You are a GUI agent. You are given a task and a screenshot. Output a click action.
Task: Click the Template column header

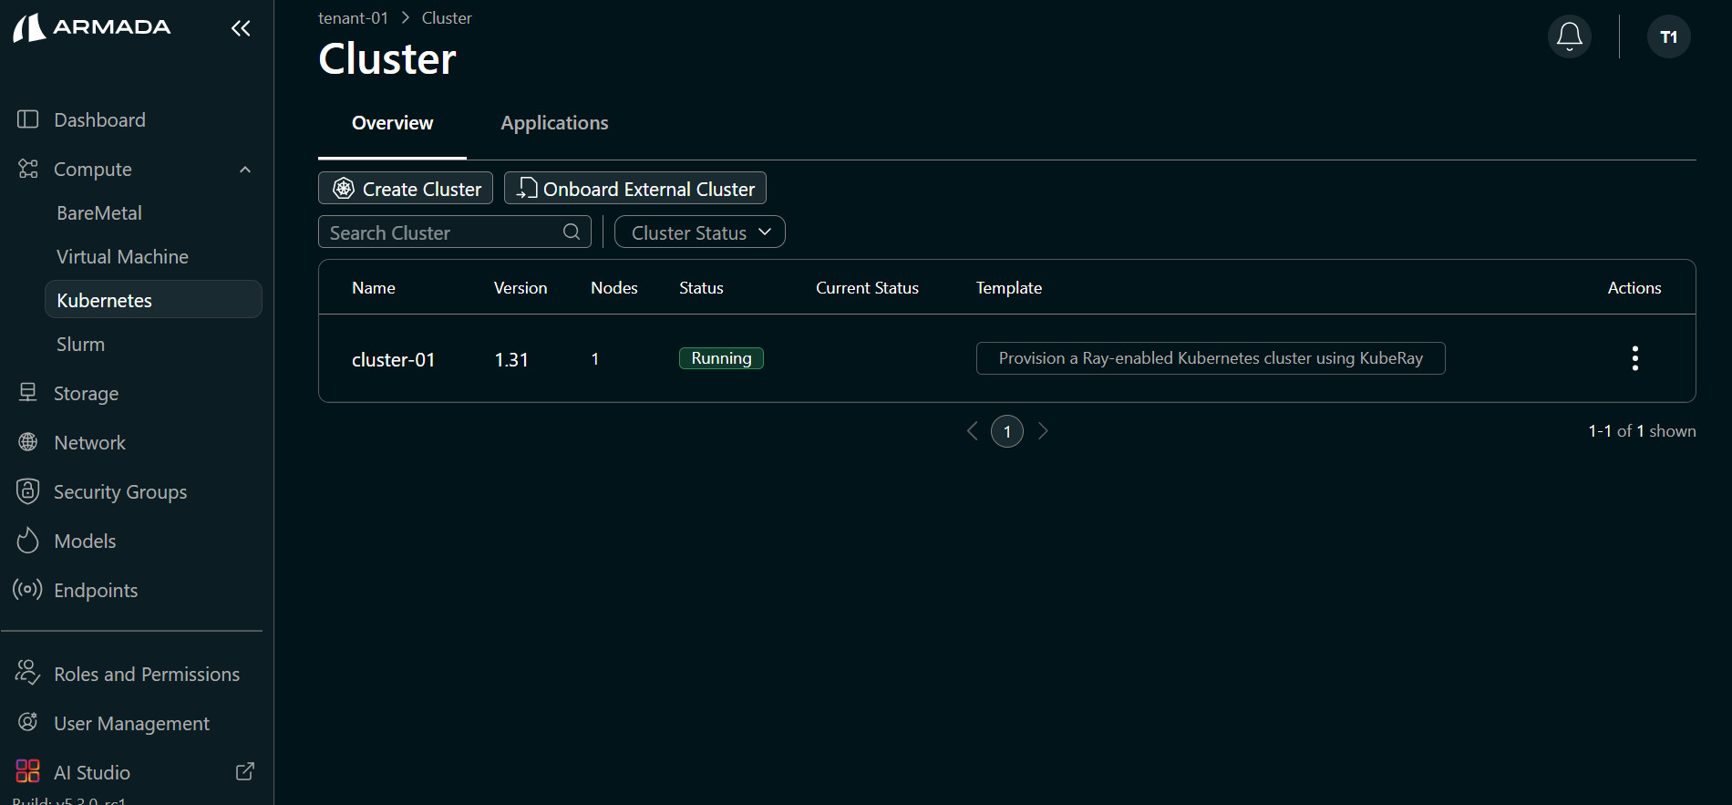[x=1009, y=287]
